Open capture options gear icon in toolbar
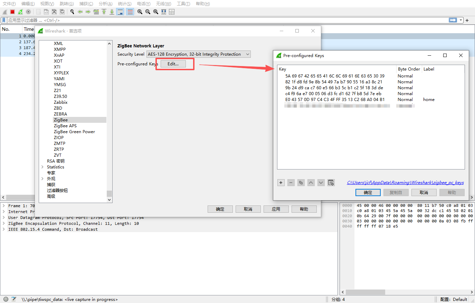This screenshot has width=475, height=303. click(28, 12)
